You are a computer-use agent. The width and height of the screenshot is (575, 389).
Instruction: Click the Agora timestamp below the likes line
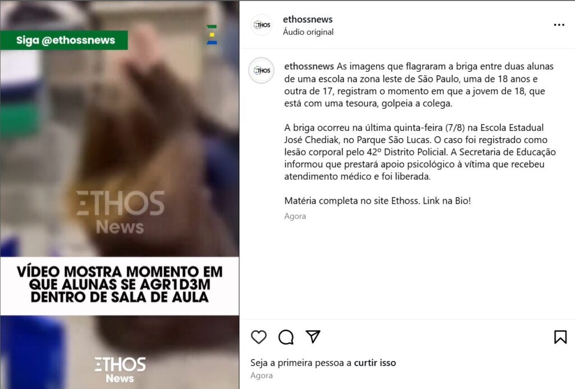coord(262,376)
